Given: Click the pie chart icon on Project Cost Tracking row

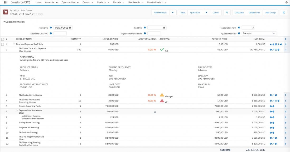Looking at the screenshot, I should click(273, 128).
